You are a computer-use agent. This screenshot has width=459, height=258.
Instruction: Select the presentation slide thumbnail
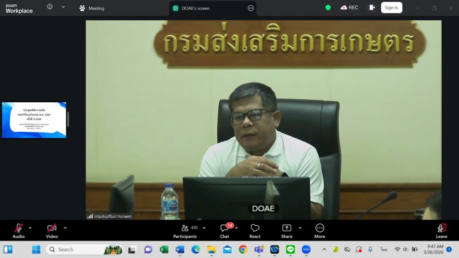(34, 120)
